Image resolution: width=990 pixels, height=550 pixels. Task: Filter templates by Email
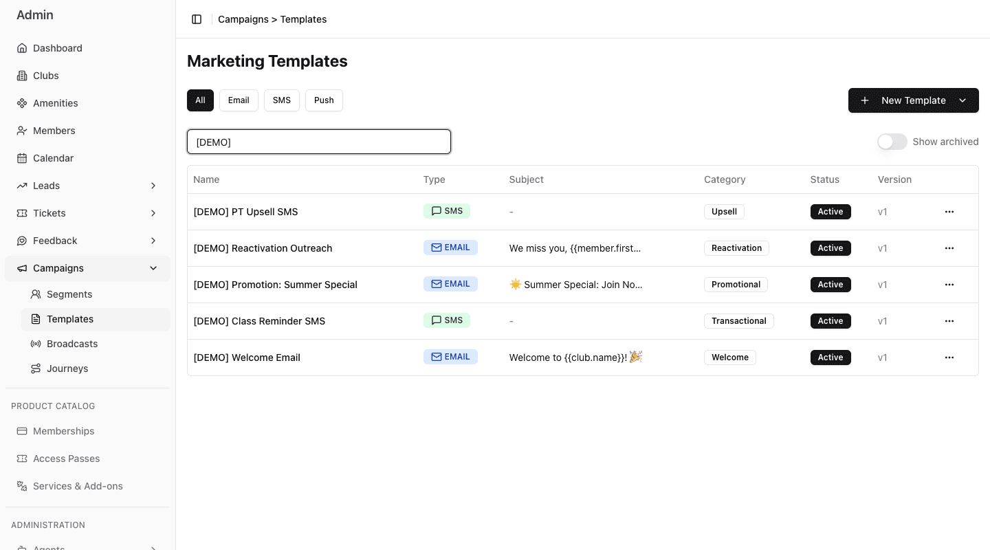pyautogui.click(x=239, y=100)
